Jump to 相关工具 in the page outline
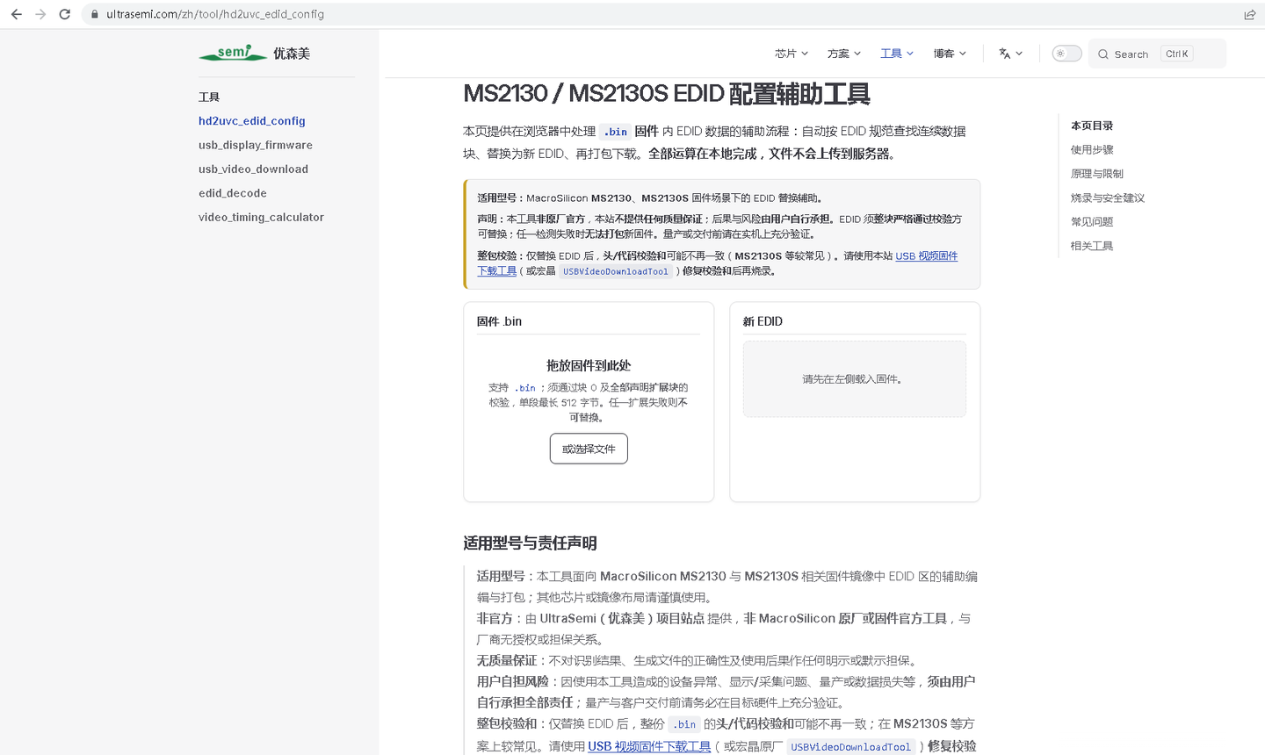The width and height of the screenshot is (1265, 755). coord(1092,246)
